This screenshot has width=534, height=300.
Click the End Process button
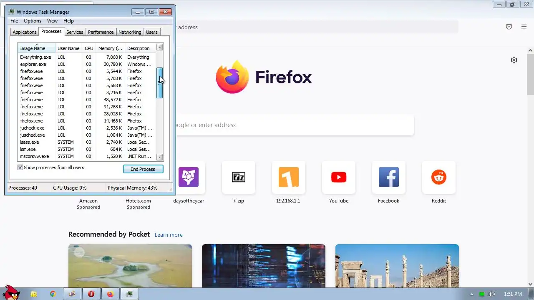[143, 169]
